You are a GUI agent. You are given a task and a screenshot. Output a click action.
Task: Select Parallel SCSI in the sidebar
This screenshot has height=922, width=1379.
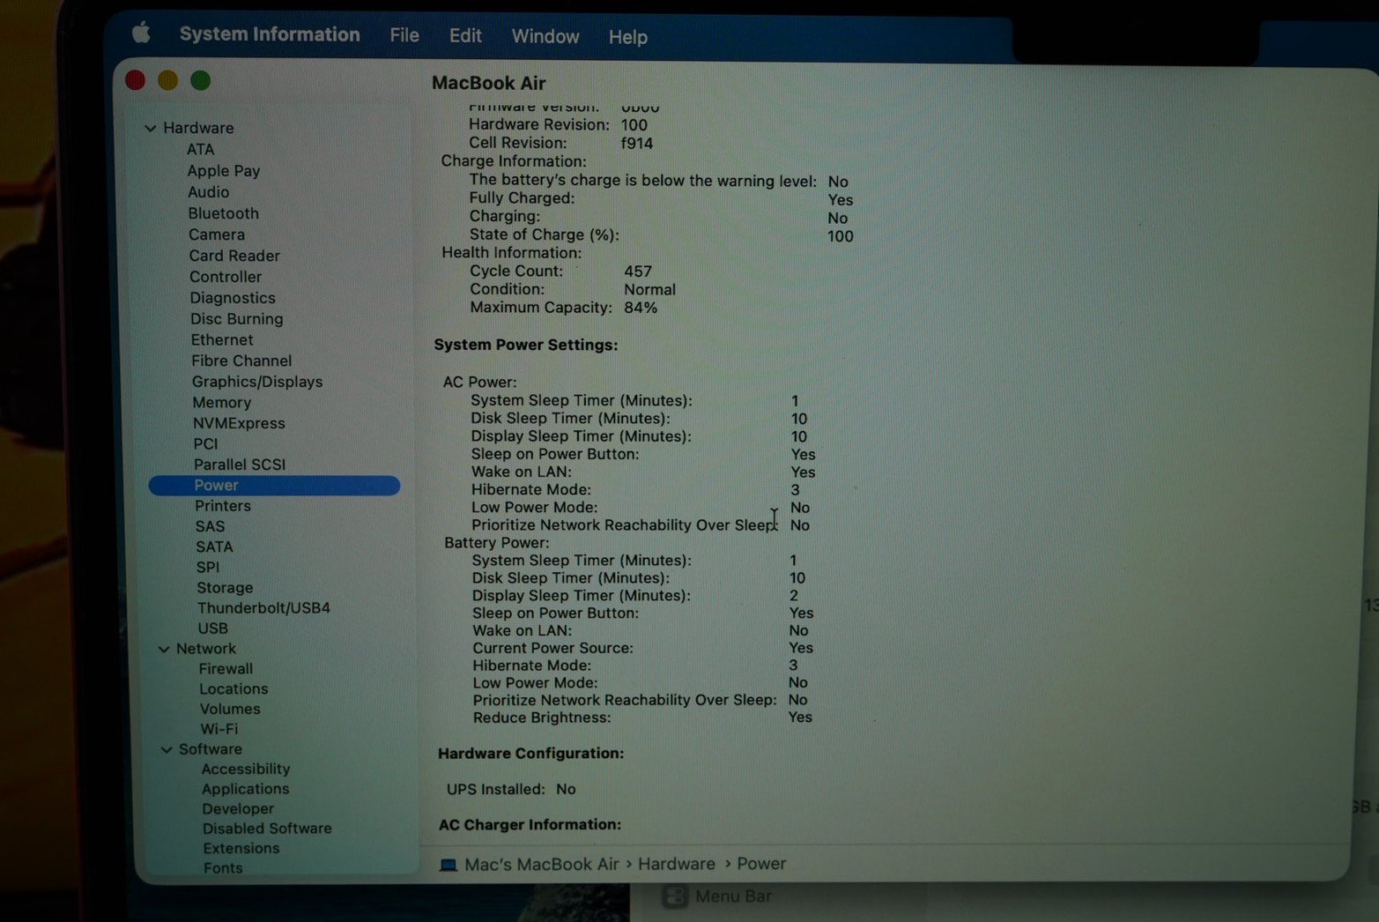(240, 465)
